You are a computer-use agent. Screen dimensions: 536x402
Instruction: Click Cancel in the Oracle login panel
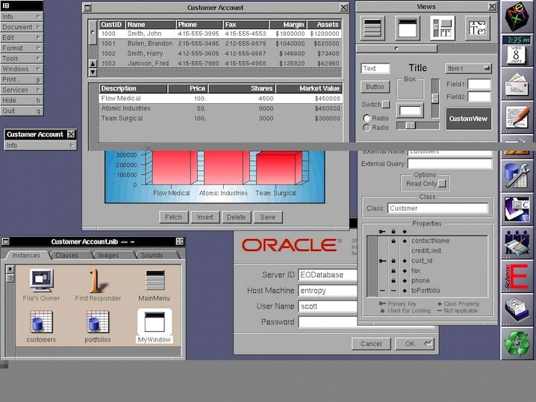(x=371, y=344)
